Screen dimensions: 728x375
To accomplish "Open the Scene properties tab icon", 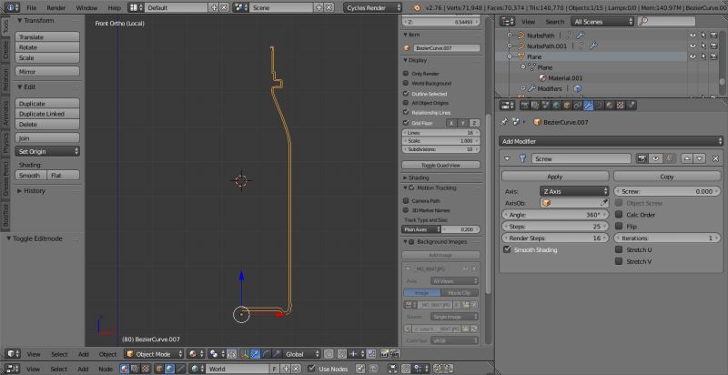I will tap(545, 106).
